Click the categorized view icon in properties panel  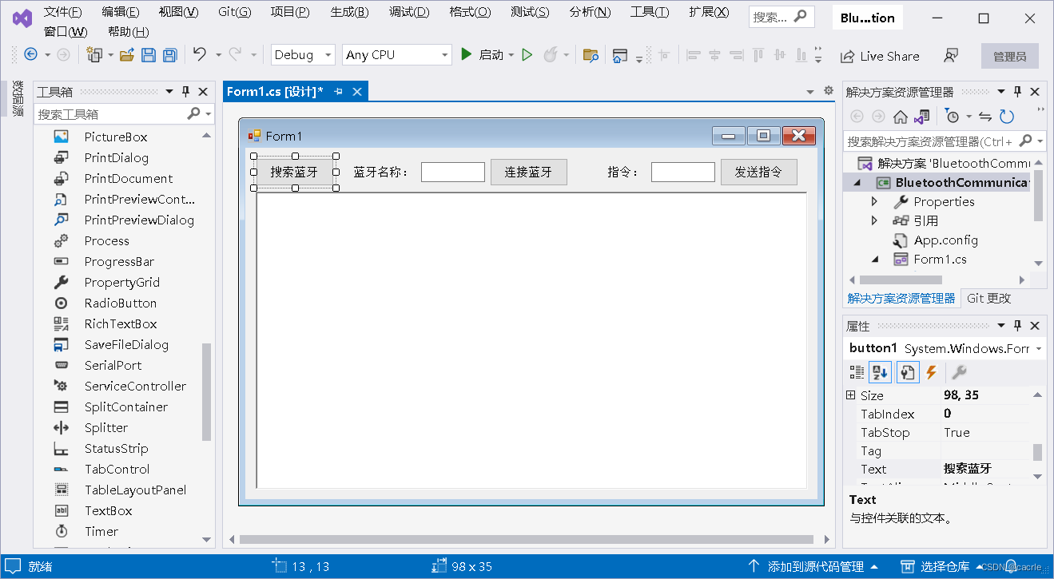pyautogui.click(x=857, y=372)
